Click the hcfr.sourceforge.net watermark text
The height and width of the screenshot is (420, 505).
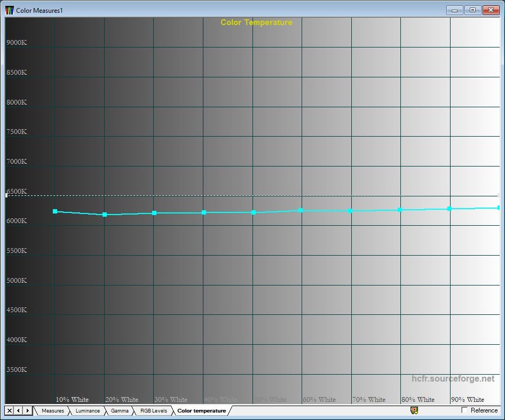click(x=453, y=378)
